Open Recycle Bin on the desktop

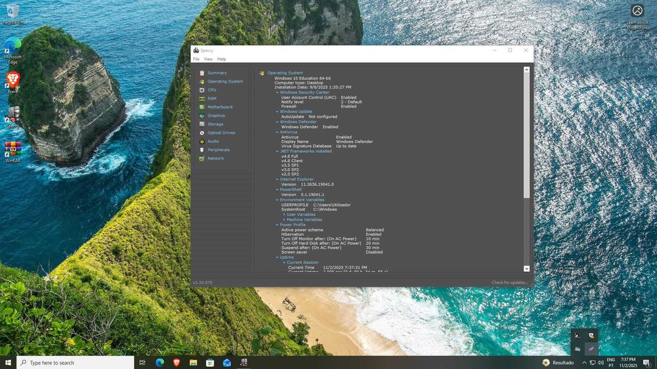(x=12, y=14)
